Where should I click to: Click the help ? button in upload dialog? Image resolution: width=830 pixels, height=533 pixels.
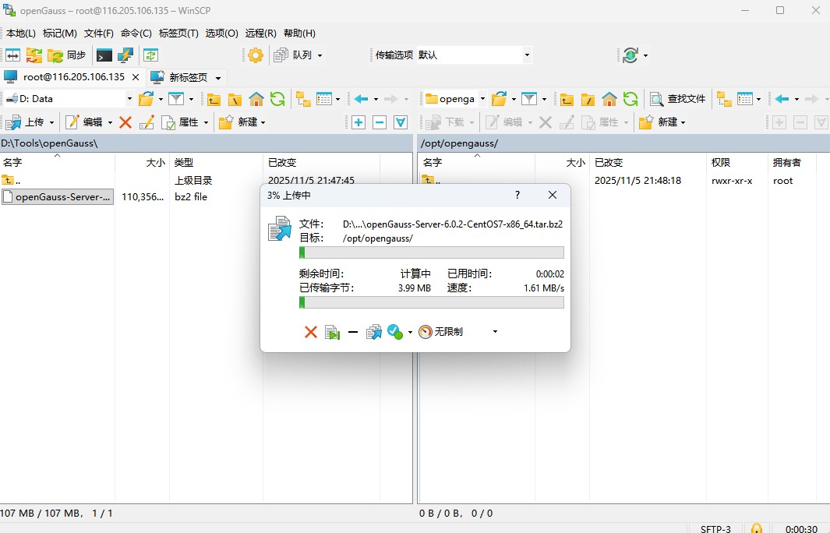tap(517, 196)
